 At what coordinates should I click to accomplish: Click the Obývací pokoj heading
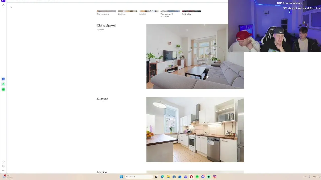coord(106,26)
